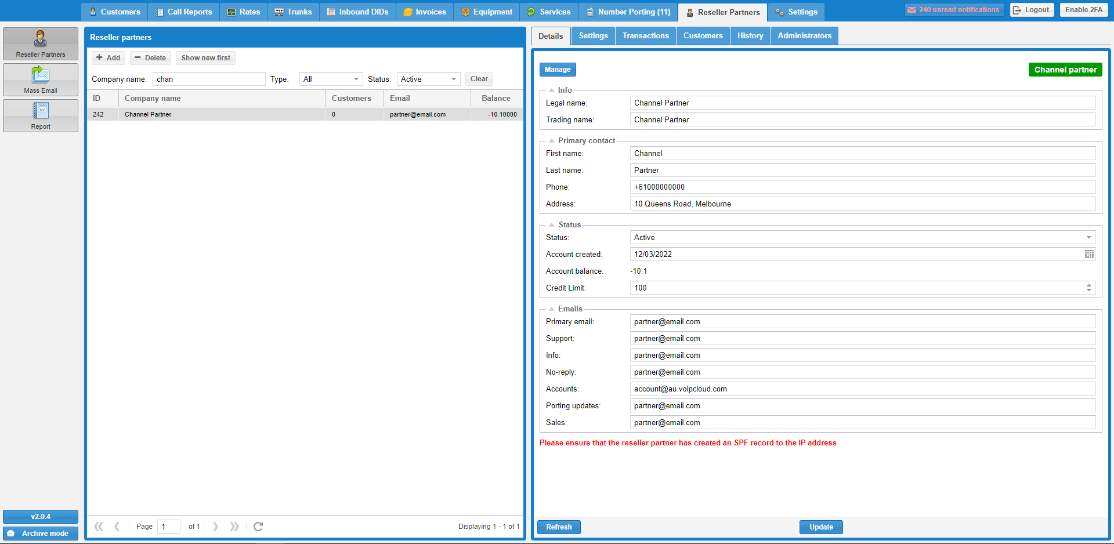Toggle Archive mode

41,534
